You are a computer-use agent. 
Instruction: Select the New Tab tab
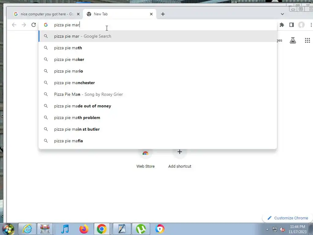(x=120, y=14)
